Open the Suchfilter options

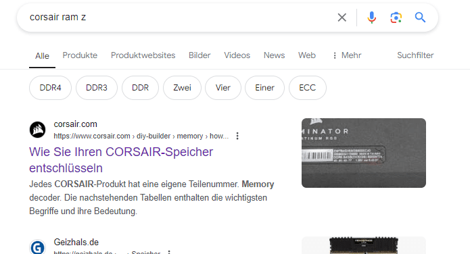click(x=415, y=55)
